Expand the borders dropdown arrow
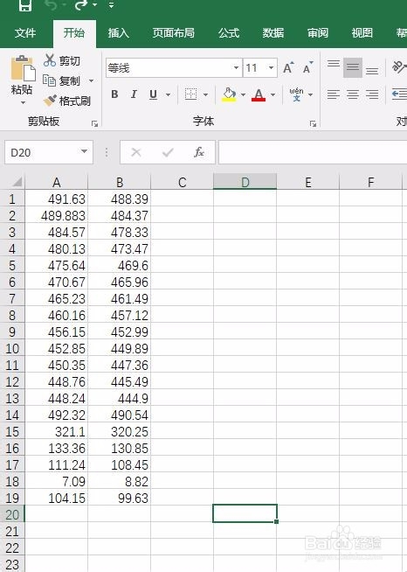Image resolution: width=407 pixels, height=572 pixels. 205,94
